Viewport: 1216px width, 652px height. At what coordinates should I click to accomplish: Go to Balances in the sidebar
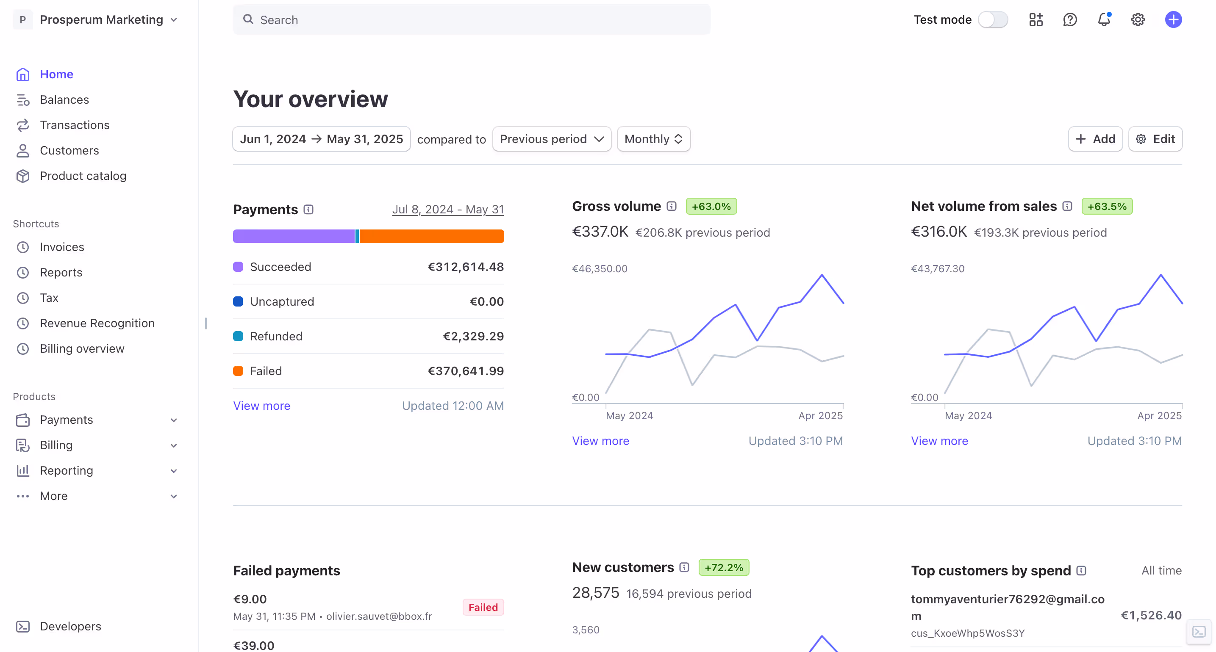click(x=64, y=99)
